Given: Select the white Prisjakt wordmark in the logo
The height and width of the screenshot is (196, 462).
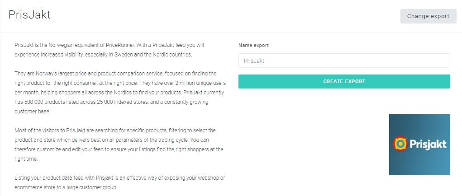Looking at the screenshot, I should pos(428,144).
